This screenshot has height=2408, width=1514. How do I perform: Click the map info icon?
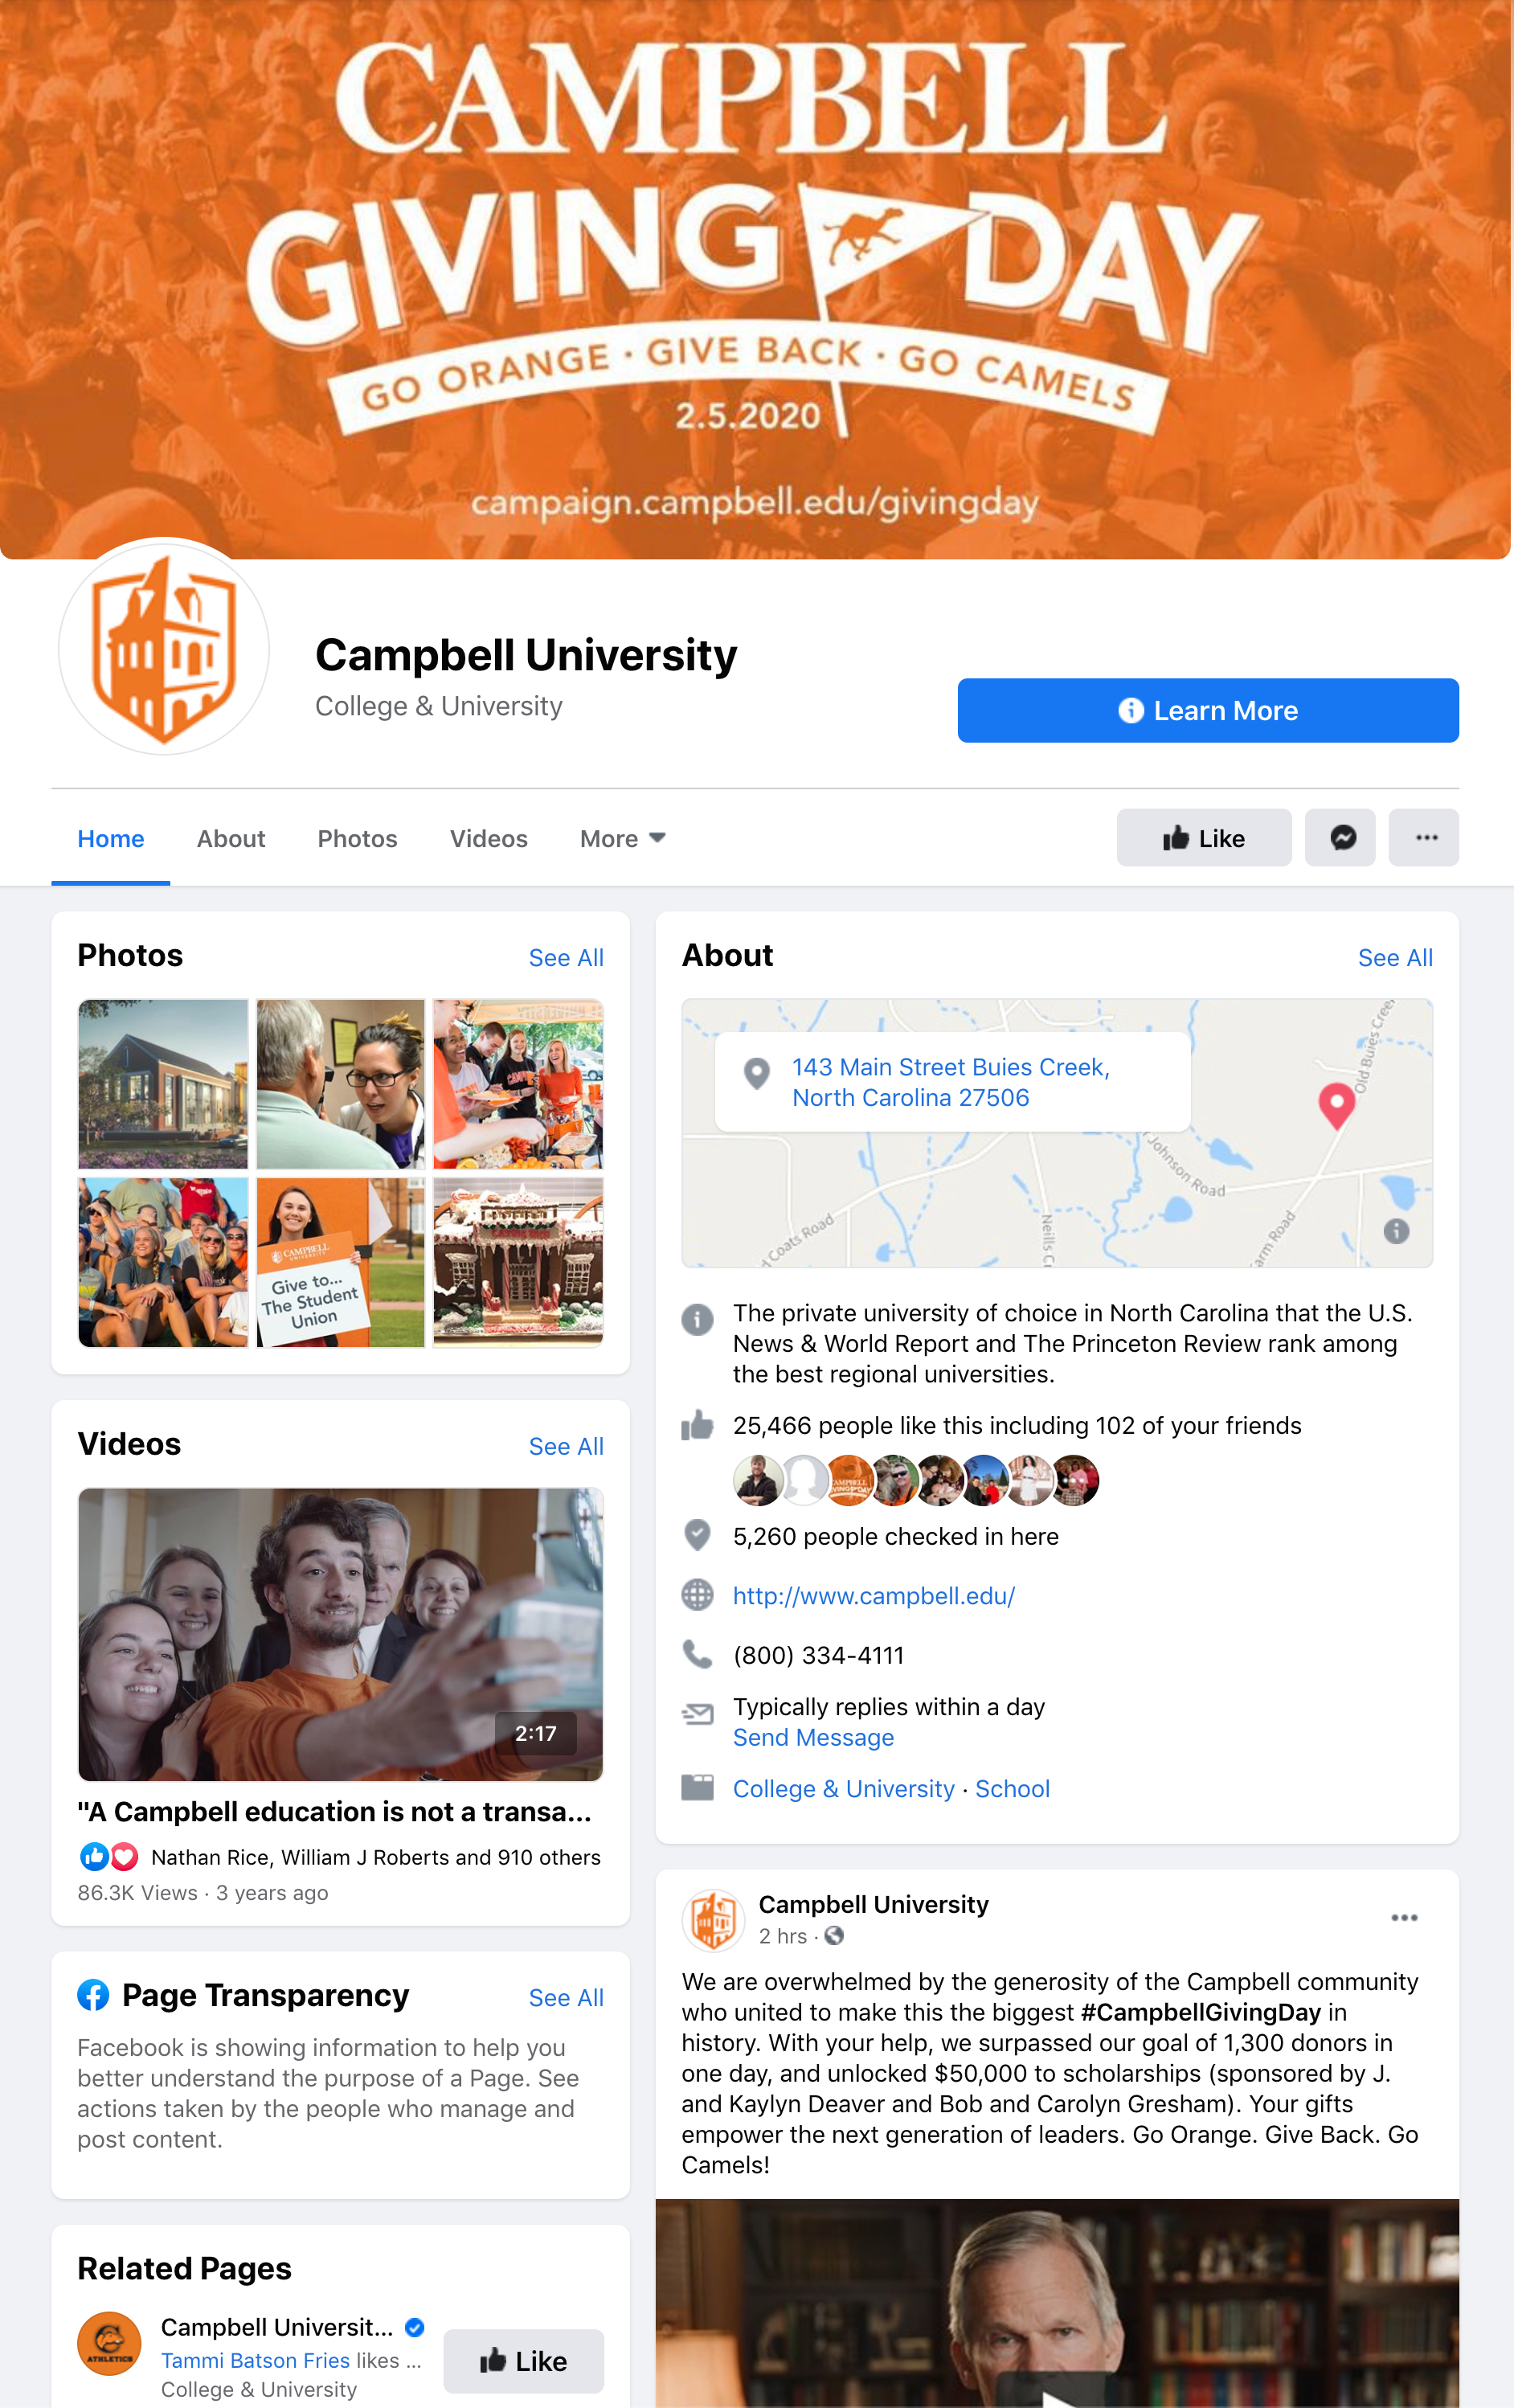(x=1396, y=1231)
